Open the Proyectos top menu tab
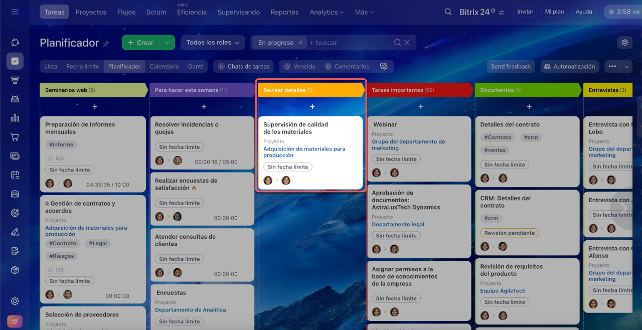The width and height of the screenshot is (642, 330). [x=91, y=12]
